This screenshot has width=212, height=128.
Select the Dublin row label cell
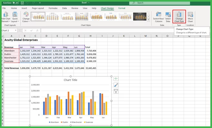12,54
